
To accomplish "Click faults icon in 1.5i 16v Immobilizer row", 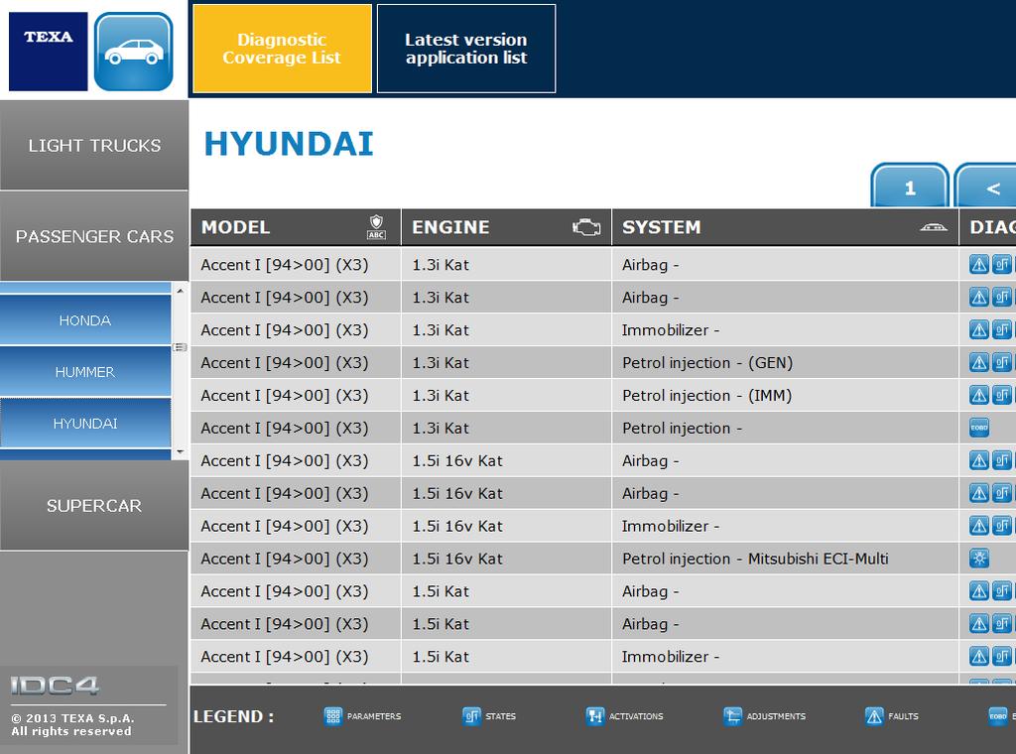I will pos(978,526).
